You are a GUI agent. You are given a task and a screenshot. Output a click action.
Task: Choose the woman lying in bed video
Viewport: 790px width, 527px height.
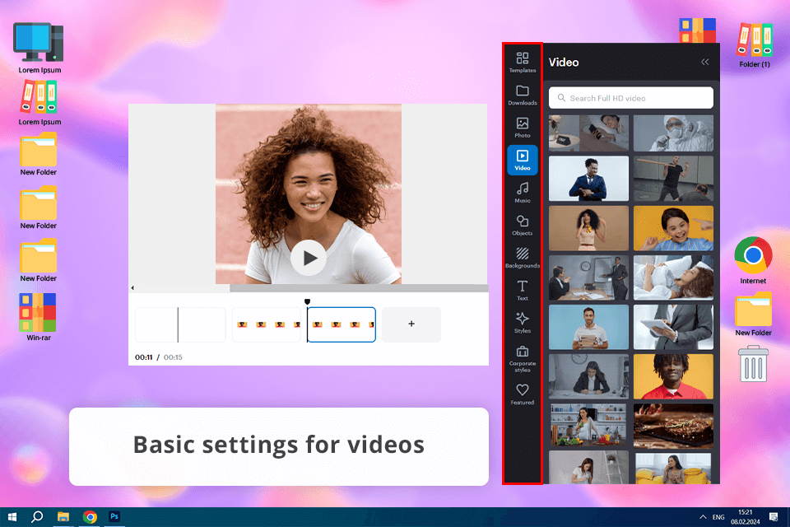673,277
